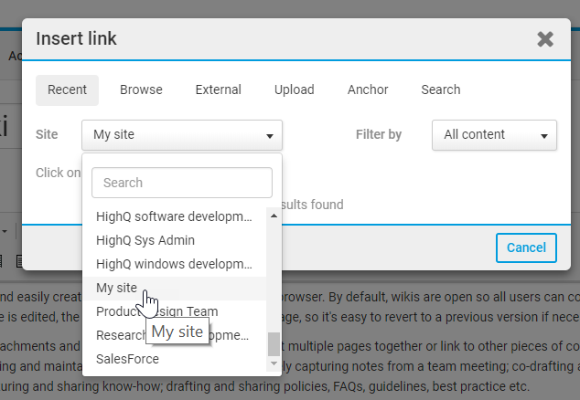This screenshot has height=400, width=580.
Task: Go to the Upload tab
Action: pos(294,89)
